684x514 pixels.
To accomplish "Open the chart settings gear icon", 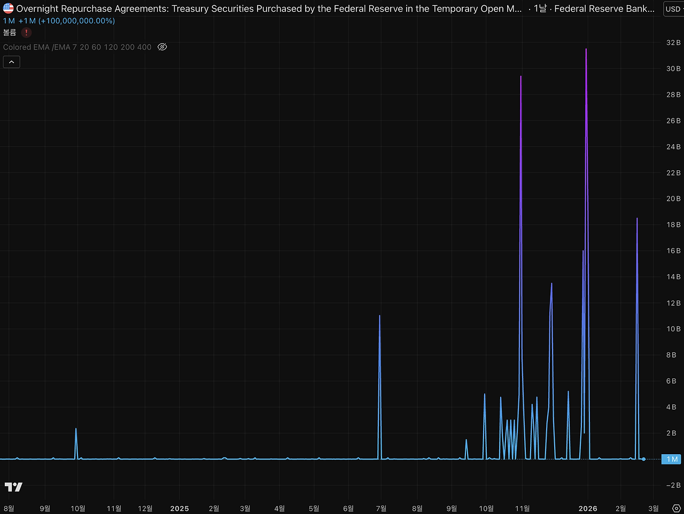I will 676,508.
